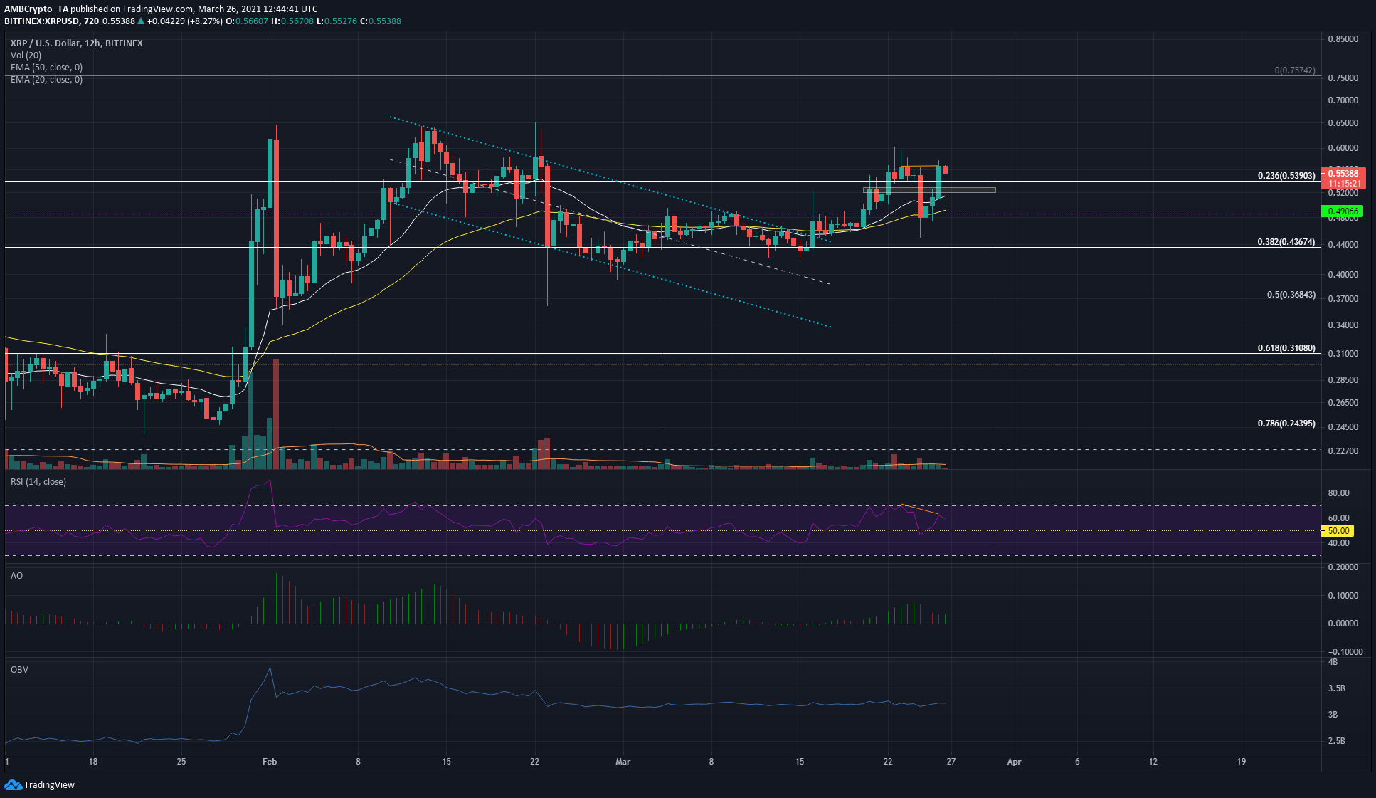
Task: Click the XRP / U.S. Dollar symbol title
Action: (77, 43)
